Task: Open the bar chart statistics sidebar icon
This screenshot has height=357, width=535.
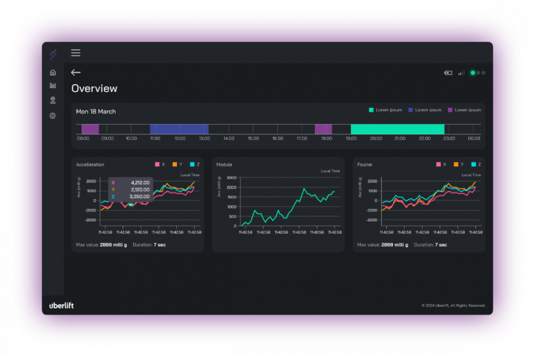Action: pyautogui.click(x=53, y=86)
